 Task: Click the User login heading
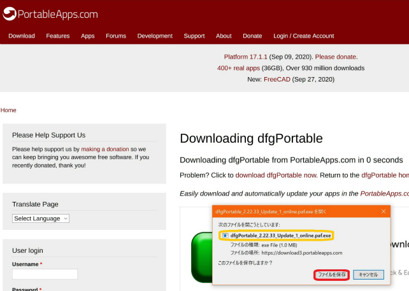[27, 251]
